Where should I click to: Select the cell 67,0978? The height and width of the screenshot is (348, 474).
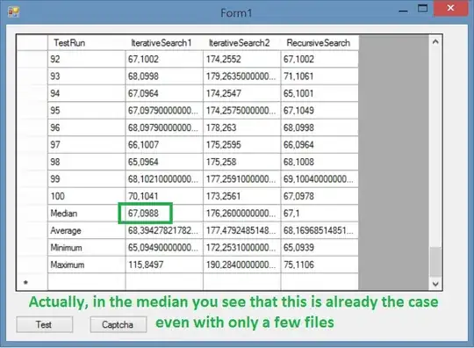tap(320, 196)
